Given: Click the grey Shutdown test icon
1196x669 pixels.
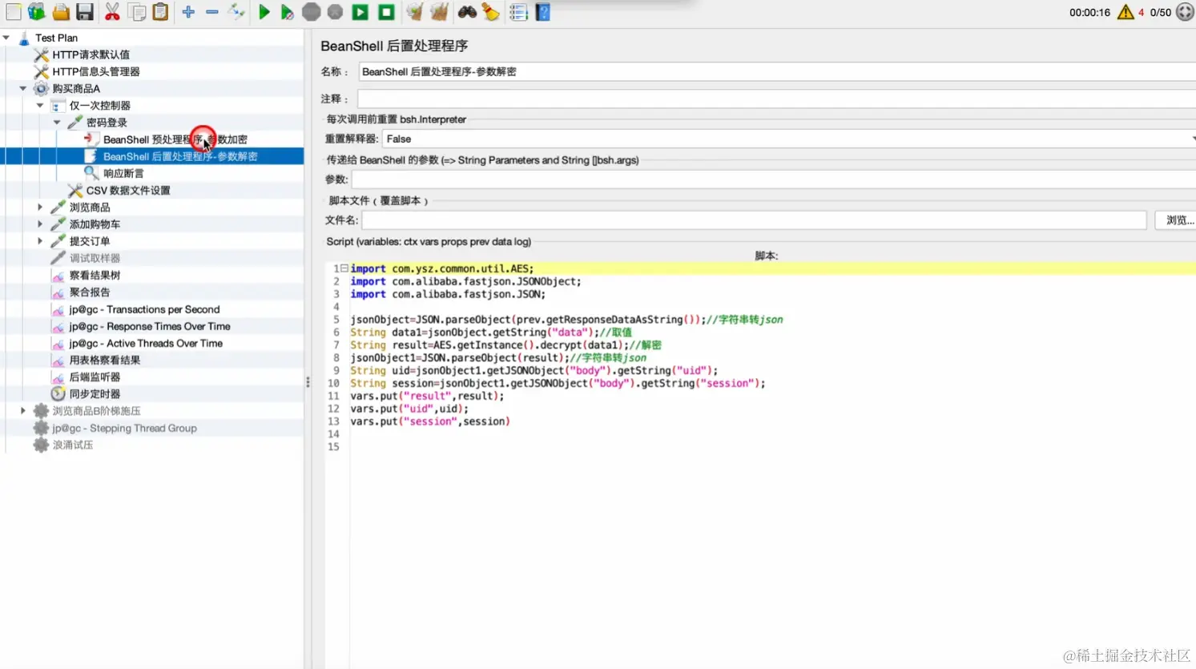Looking at the screenshot, I should tap(336, 12).
